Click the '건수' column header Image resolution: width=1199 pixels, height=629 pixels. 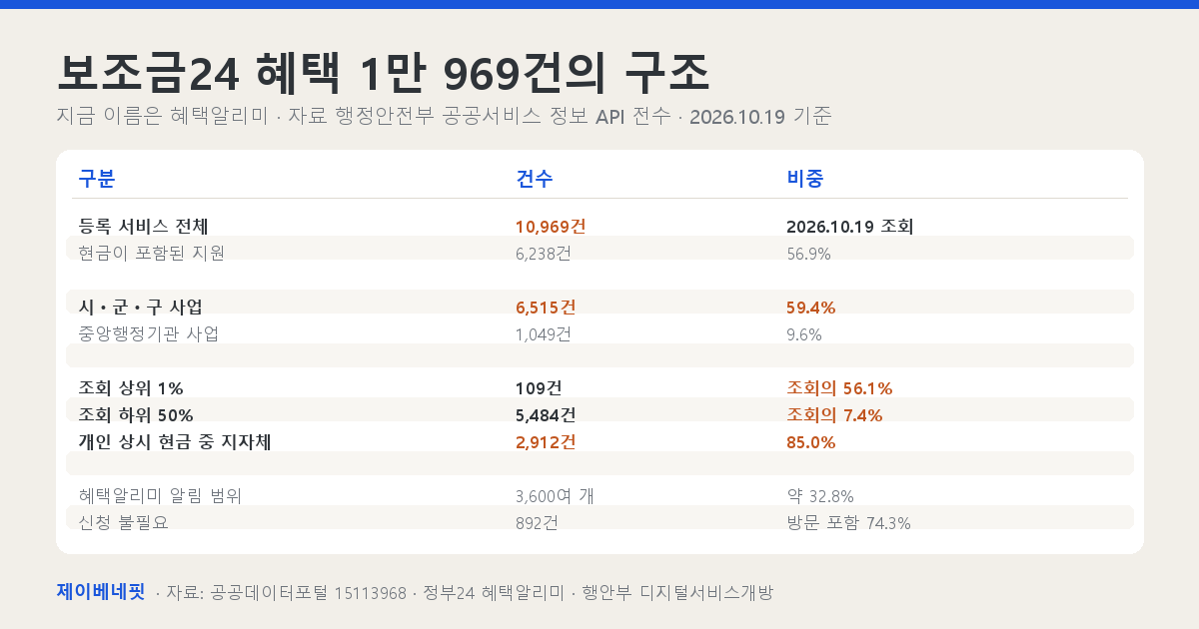(535, 179)
